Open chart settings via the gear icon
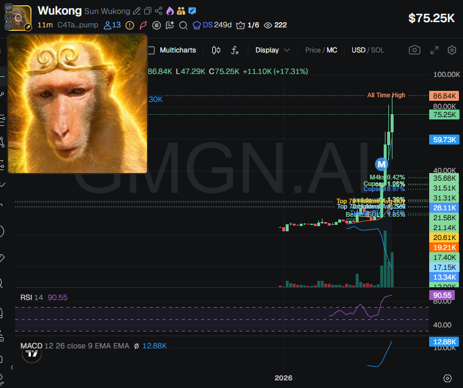 451,50
